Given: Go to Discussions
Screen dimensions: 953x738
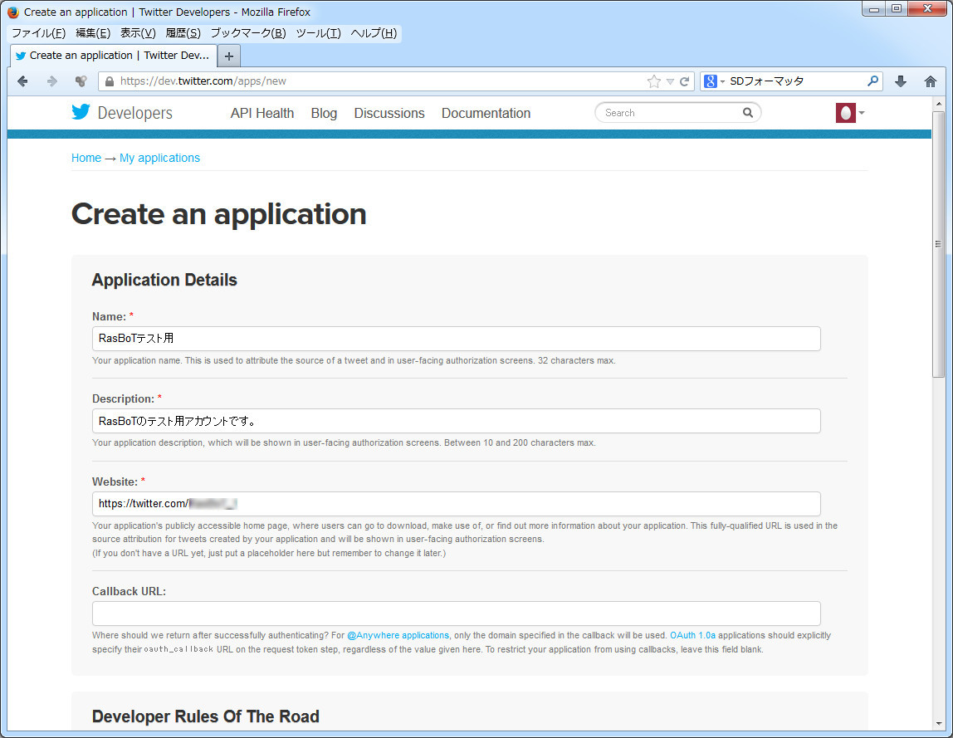Looking at the screenshot, I should (x=389, y=113).
